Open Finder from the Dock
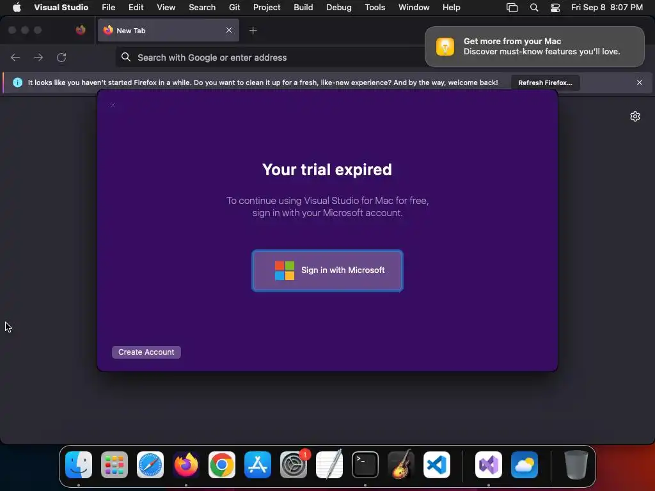 click(x=79, y=465)
